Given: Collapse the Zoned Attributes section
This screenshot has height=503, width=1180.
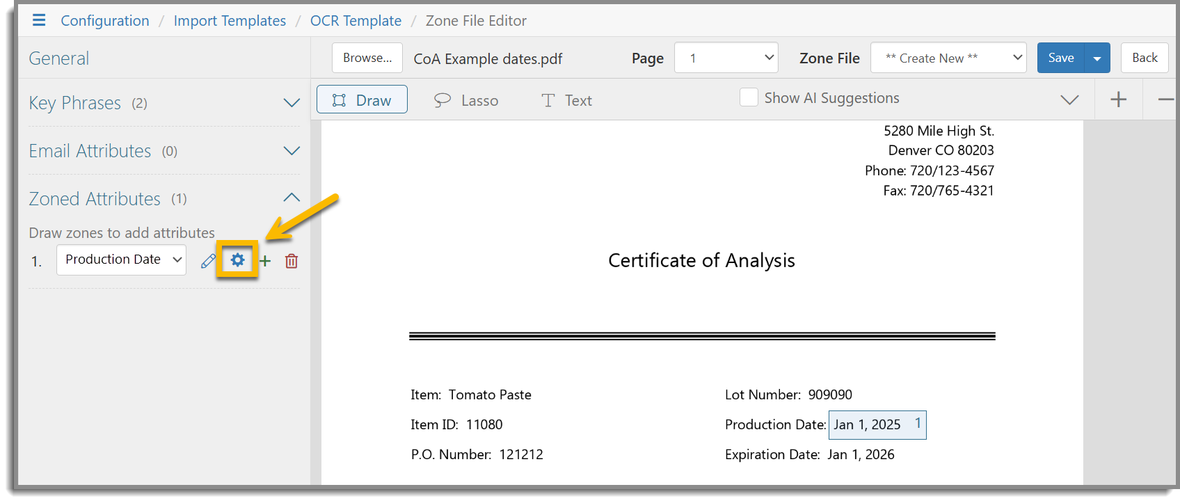Looking at the screenshot, I should click(292, 198).
